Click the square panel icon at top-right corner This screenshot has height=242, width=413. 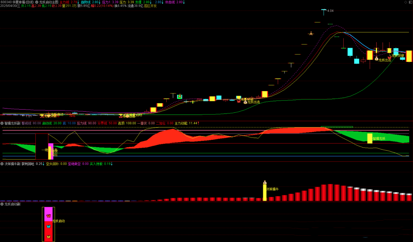pos(410,2)
